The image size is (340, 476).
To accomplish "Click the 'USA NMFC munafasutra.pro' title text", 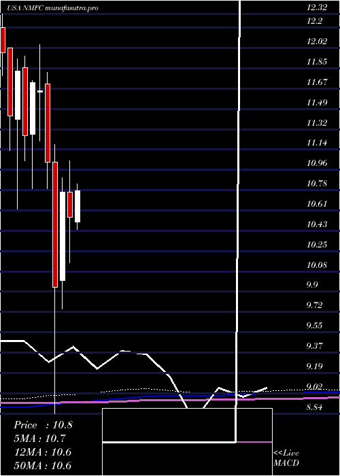I will (x=52, y=8).
